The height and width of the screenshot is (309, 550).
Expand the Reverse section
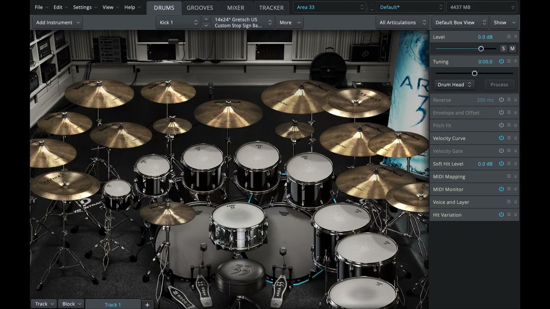click(x=515, y=100)
